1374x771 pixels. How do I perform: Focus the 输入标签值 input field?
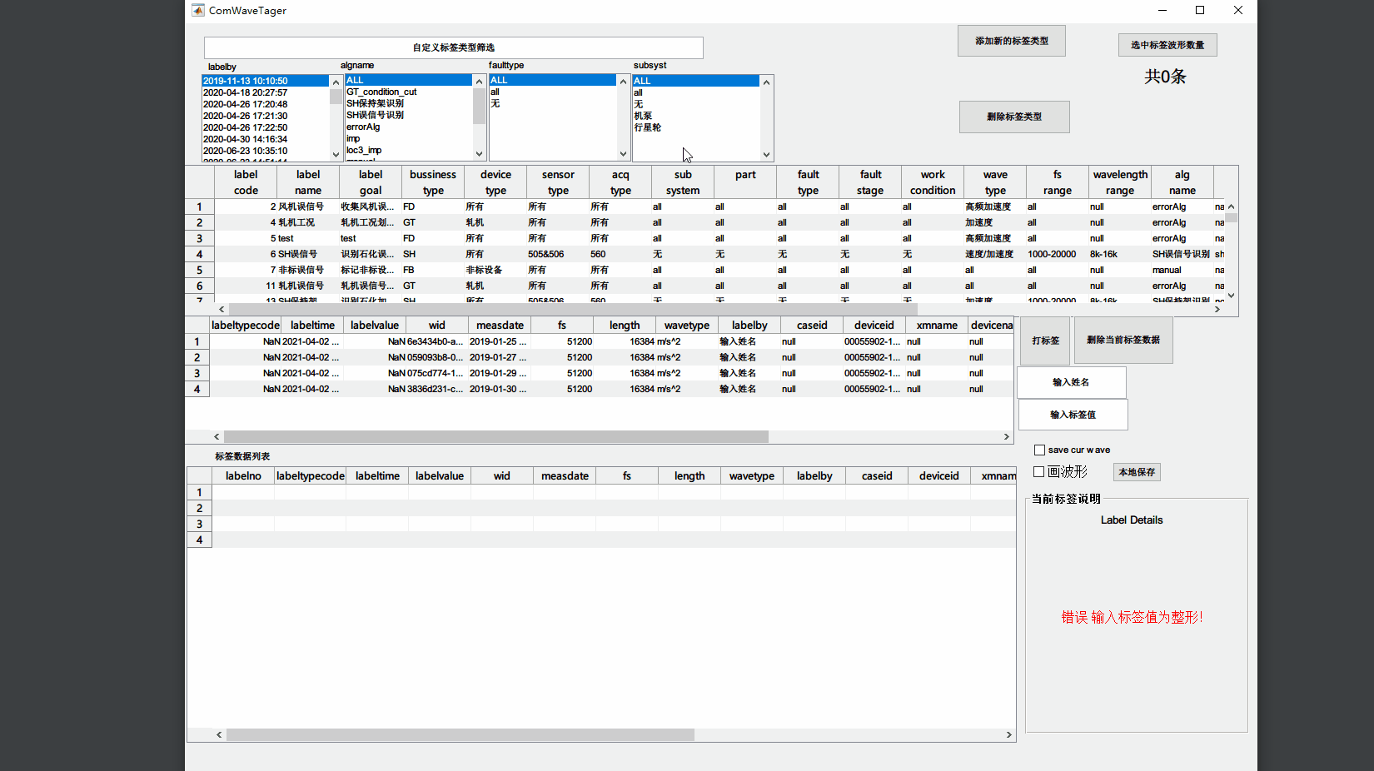coord(1073,415)
